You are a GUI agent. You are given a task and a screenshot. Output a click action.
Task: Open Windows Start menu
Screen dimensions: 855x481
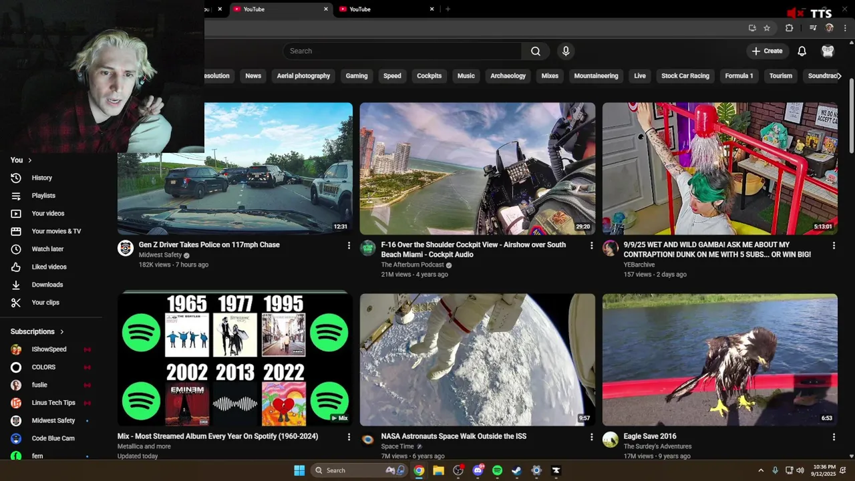[x=299, y=470]
